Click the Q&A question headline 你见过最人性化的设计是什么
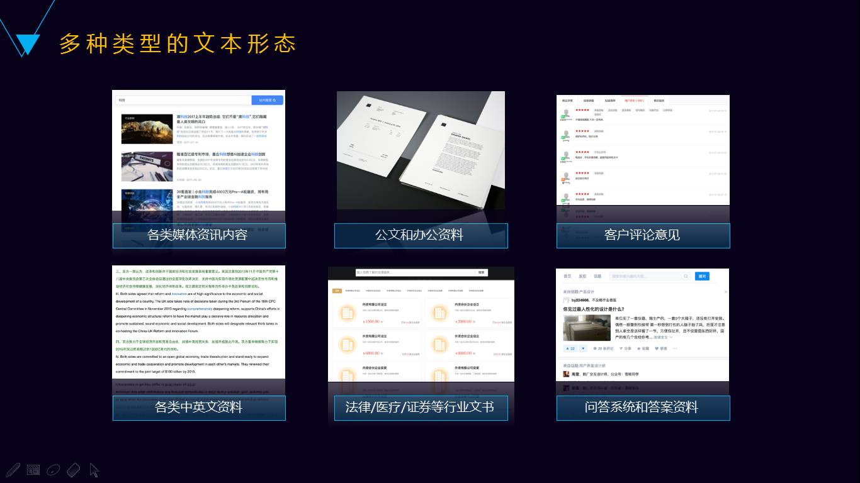 pyautogui.click(x=594, y=309)
